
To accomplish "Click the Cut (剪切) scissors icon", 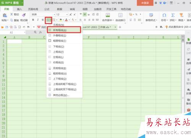I will pyautogui.click(x=11, y=14).
